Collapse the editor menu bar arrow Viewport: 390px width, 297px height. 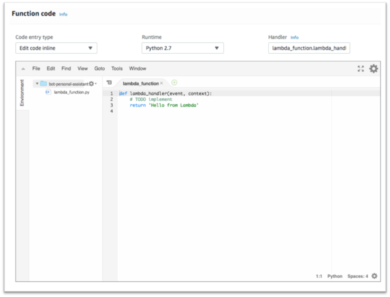click(x=23, y=69)
